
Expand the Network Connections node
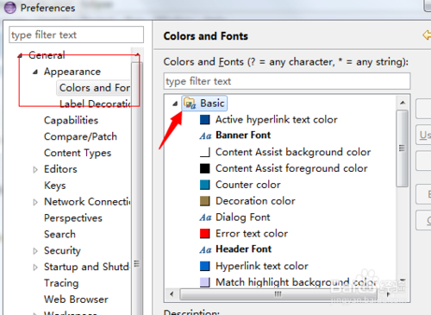click(x=35, y=202)
